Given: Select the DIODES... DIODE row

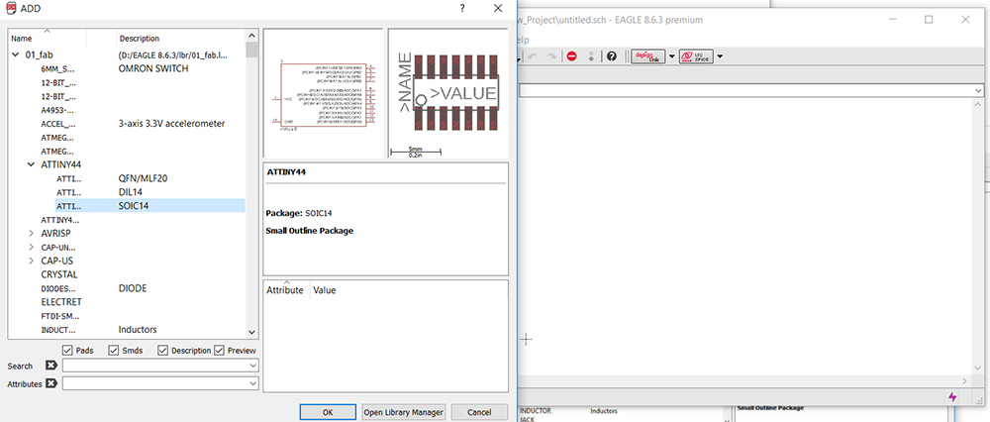Looking at the screenshot, I should 142,288.
